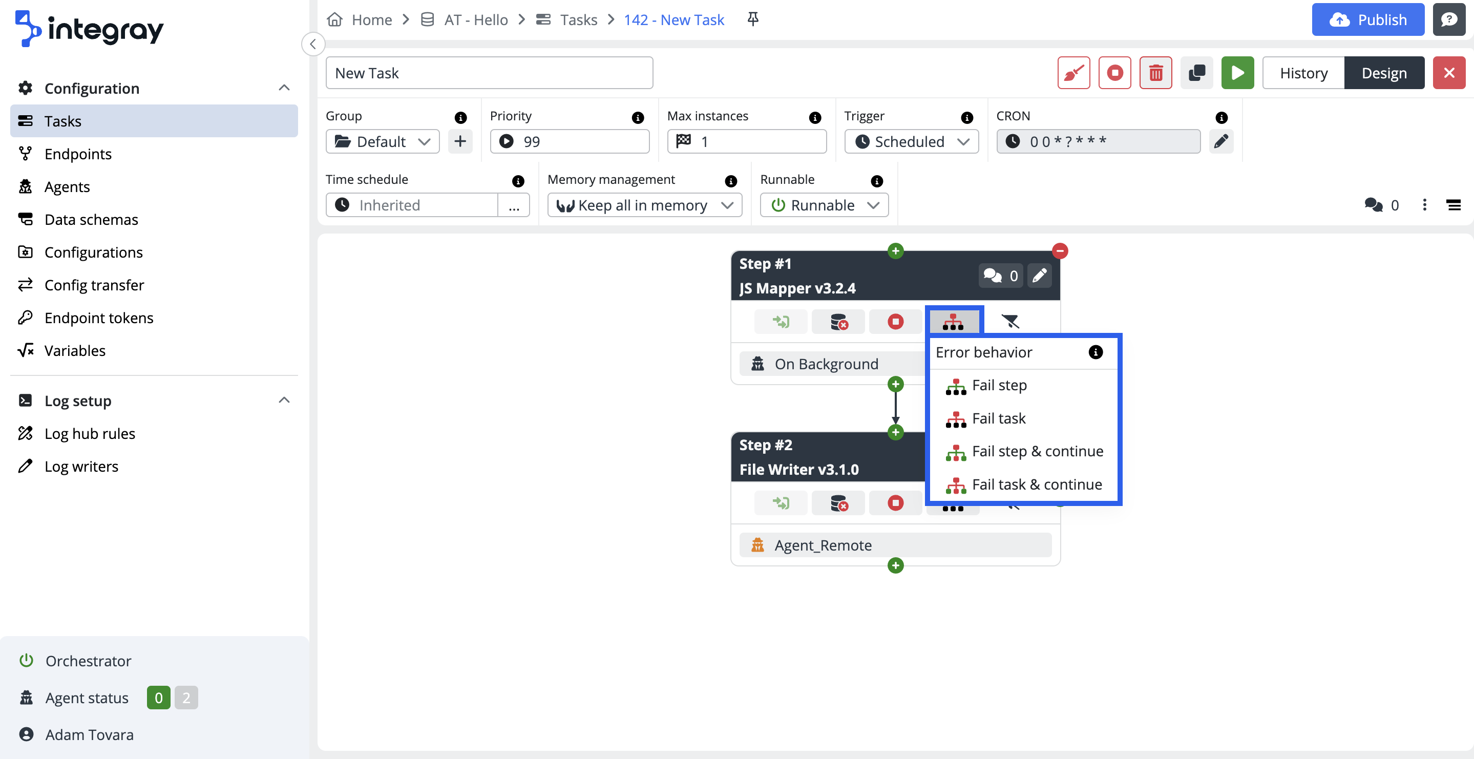The height and width of the screenshot is (759, 1474).
Task: Click the pin icon beside breadcrumb
Action: 753,19
